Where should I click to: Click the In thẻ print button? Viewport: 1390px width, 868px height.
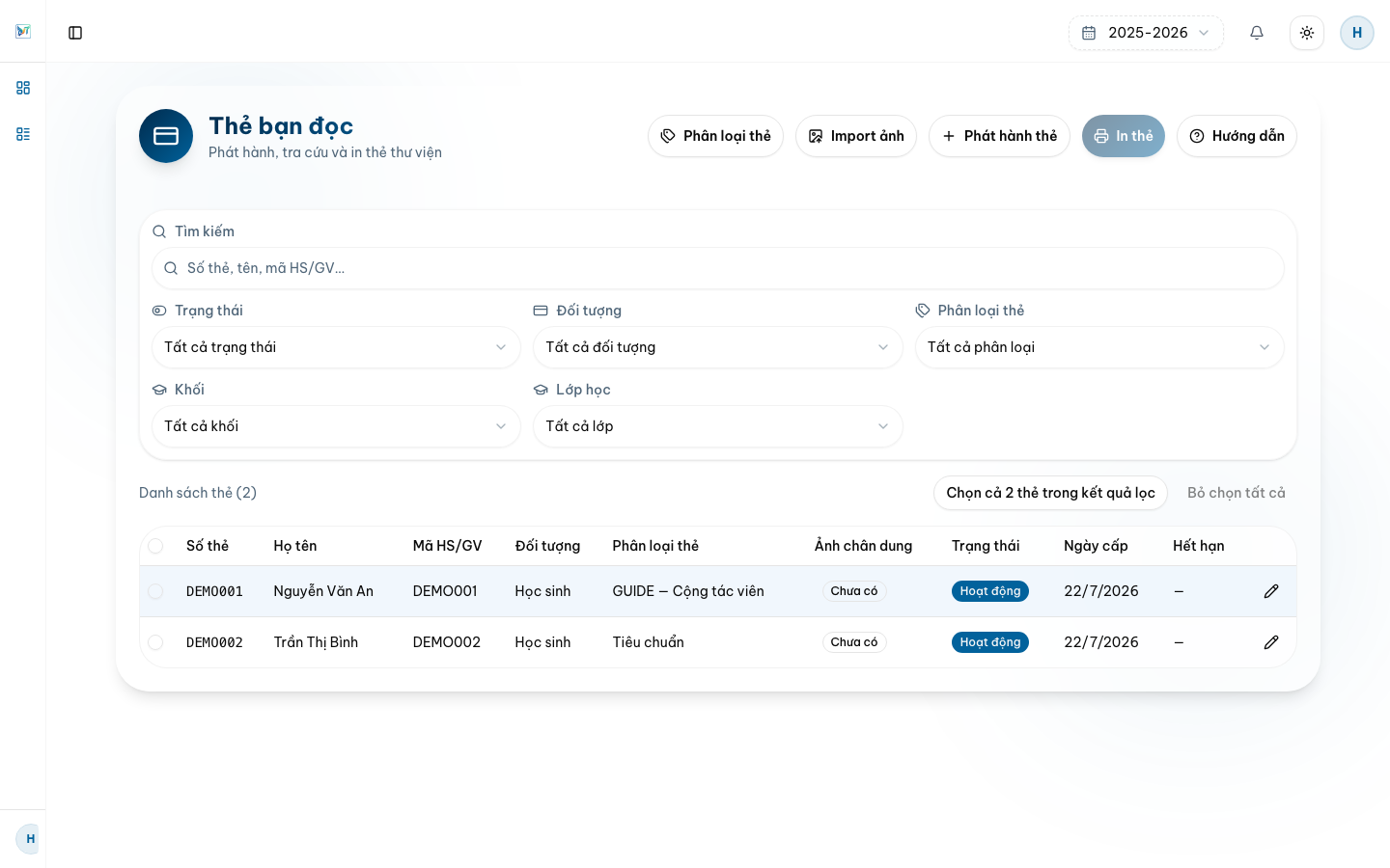click(x=1124, y=136)
